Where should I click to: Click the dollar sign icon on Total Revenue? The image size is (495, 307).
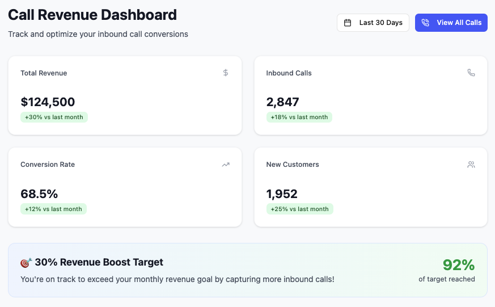pyautogui.click(x=226, y=73)
